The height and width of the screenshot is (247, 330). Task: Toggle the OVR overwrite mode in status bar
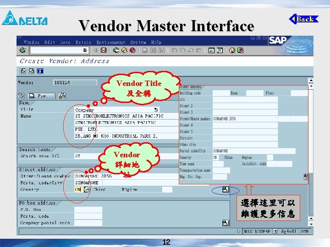pyautogui.click(x=304, y=231)
